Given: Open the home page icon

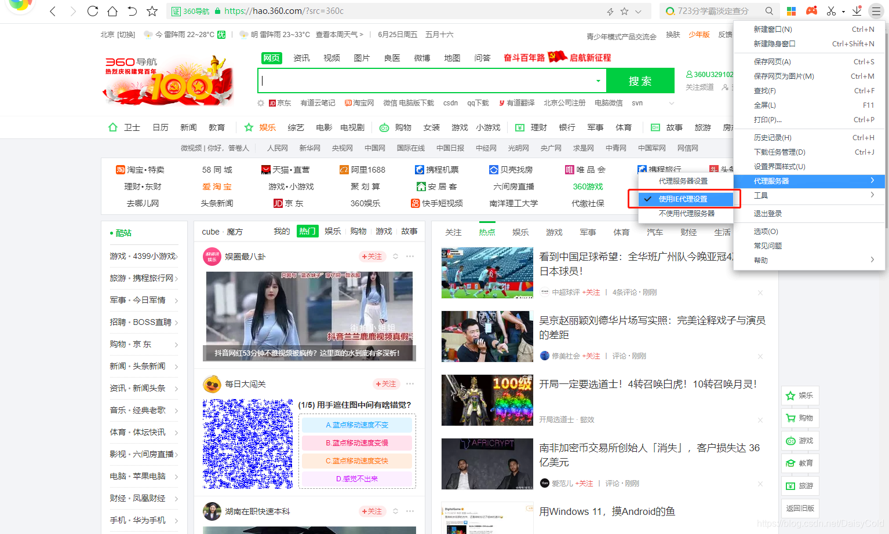Looking at the screenshot, I should (x=112, y=11).
